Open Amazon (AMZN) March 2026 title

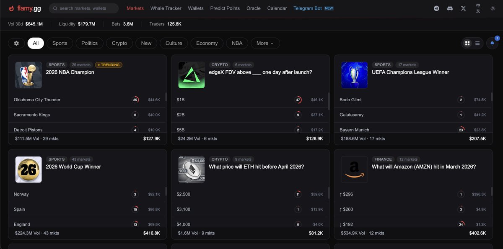point(424,167)
